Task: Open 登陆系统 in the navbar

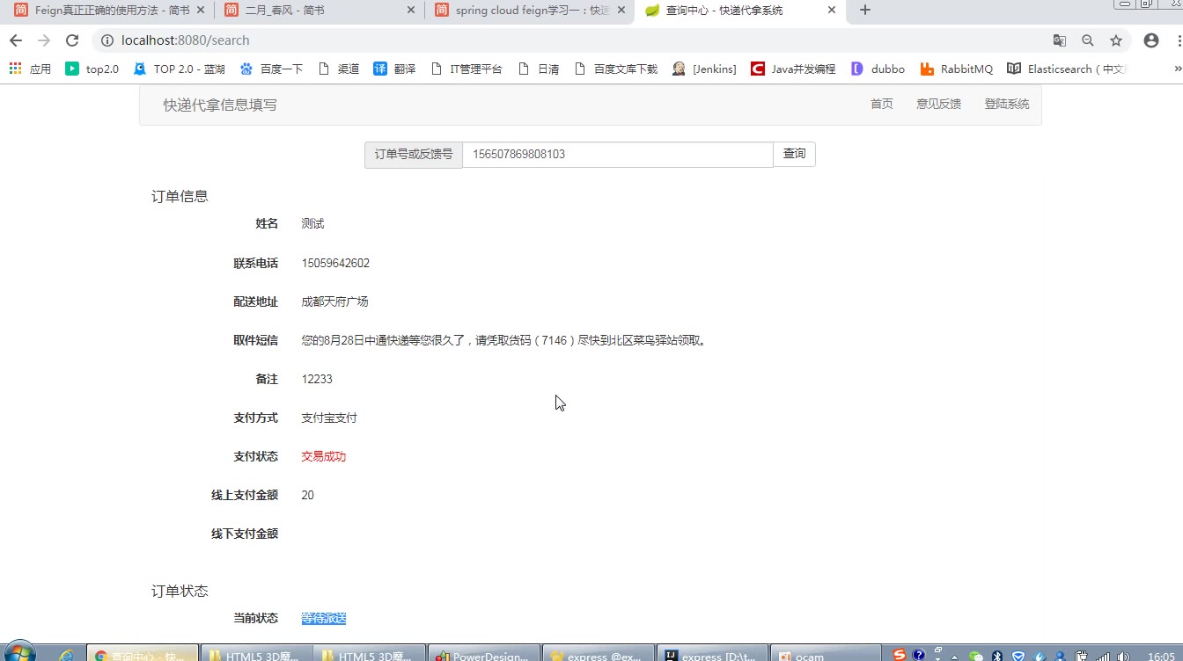Action: point(1007,104)
